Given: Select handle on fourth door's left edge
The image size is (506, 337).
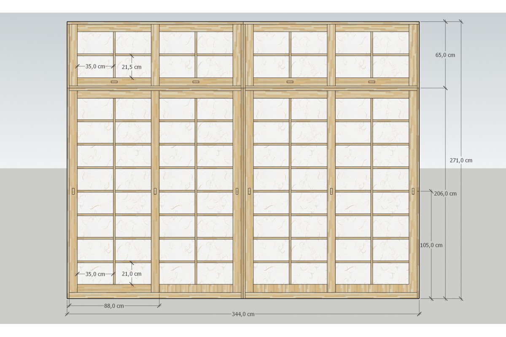Looking at the screenshot, I should pos(331,191).
